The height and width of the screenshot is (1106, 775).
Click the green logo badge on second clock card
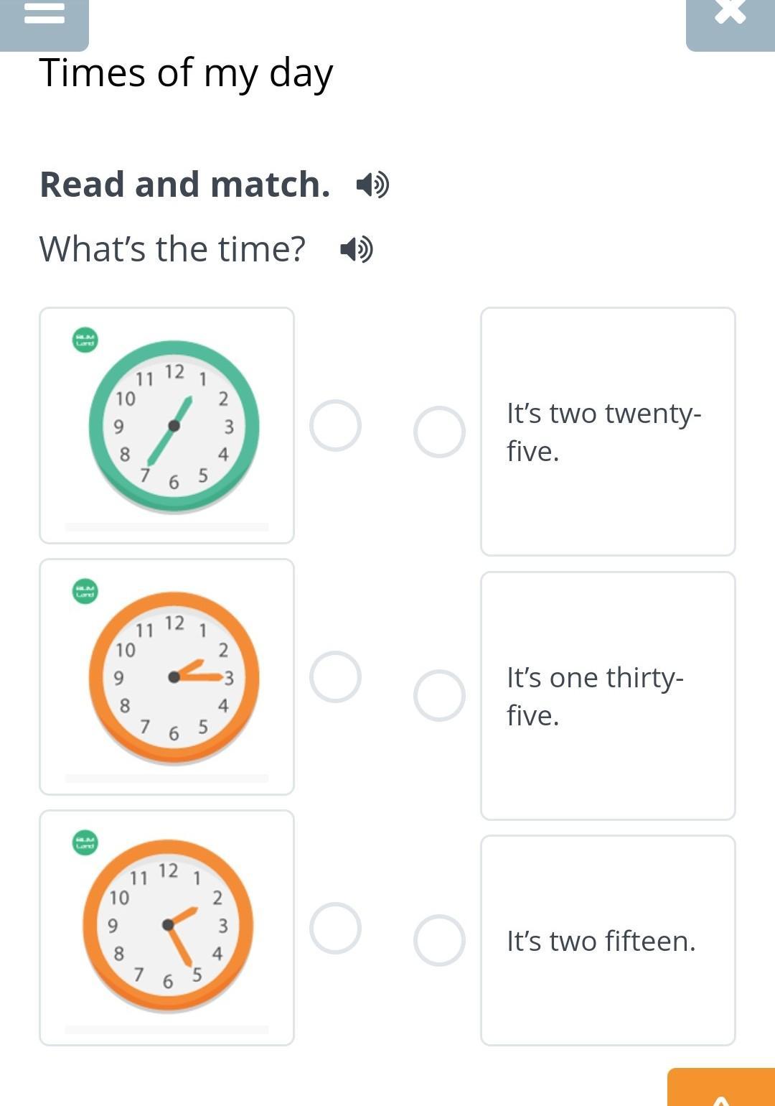85,591
